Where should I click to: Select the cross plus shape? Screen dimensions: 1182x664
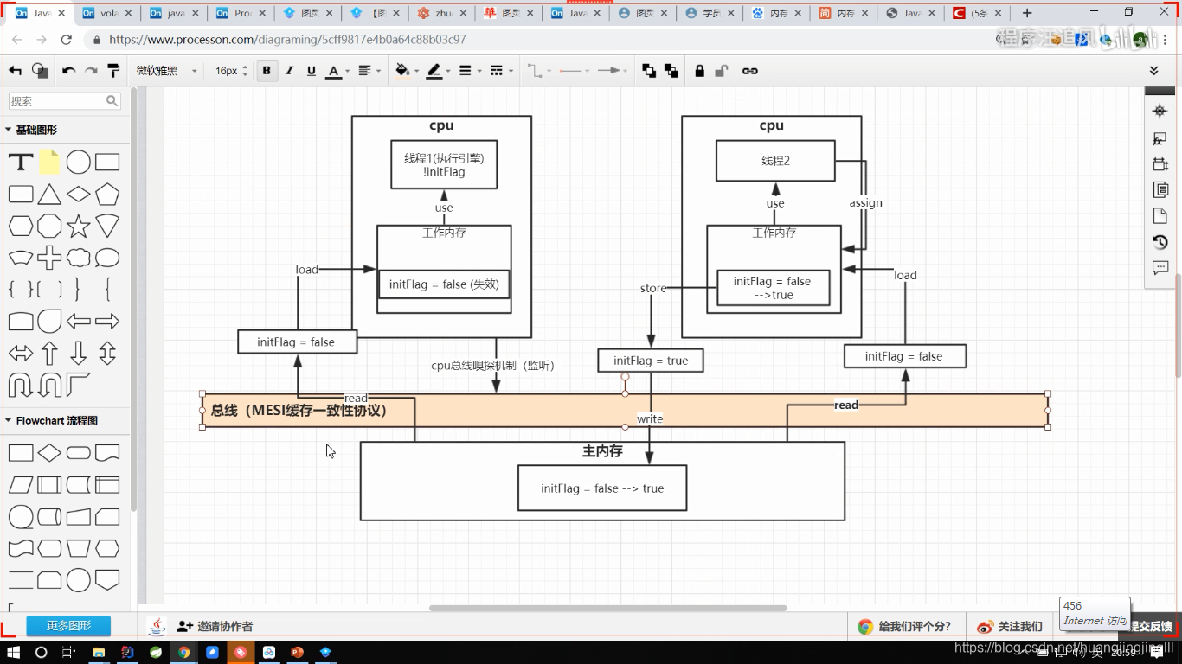[x=49, y=258]
